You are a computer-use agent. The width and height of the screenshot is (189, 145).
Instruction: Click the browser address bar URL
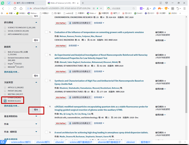tap(62, 8)
